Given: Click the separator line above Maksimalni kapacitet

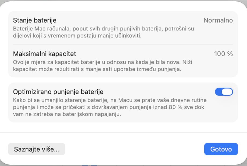Looking at the screenshot, I should point(123,44).
